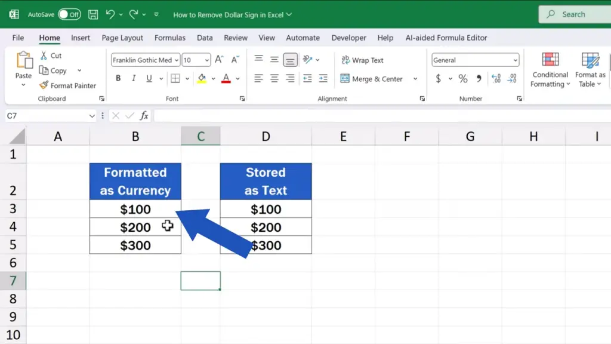
Task: Click the Undo arrow icon
Action: click(110, 14)
